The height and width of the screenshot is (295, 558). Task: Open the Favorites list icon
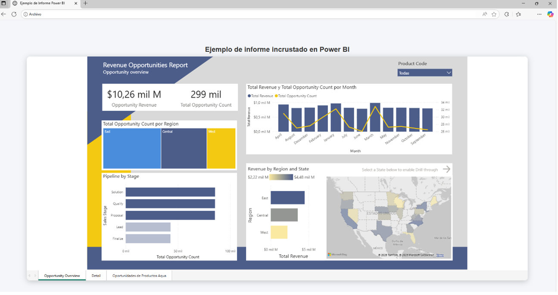518,14
